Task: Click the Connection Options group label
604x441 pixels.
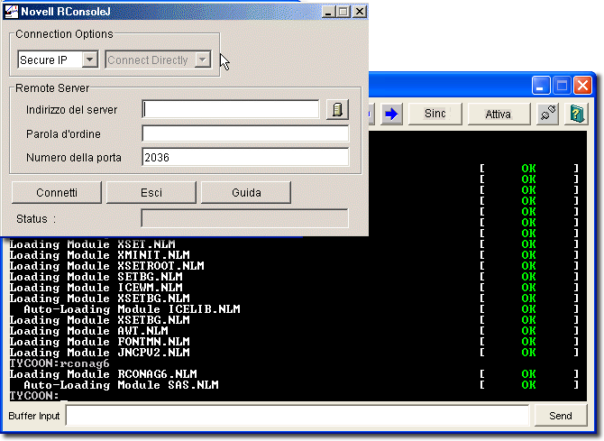Action: (64, 34)
